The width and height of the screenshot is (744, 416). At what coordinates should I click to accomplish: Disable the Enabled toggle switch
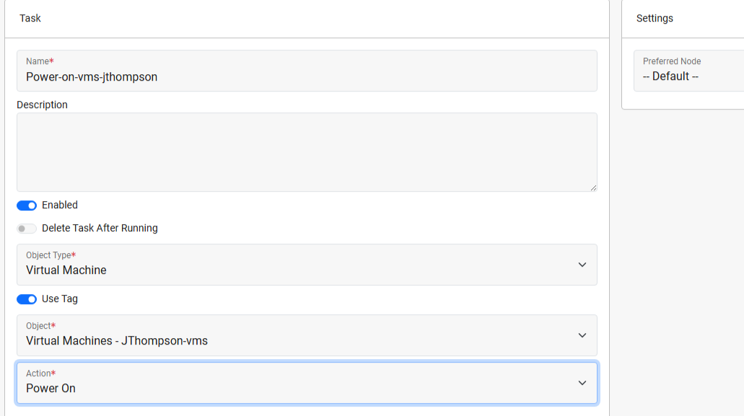coord(27,205)
